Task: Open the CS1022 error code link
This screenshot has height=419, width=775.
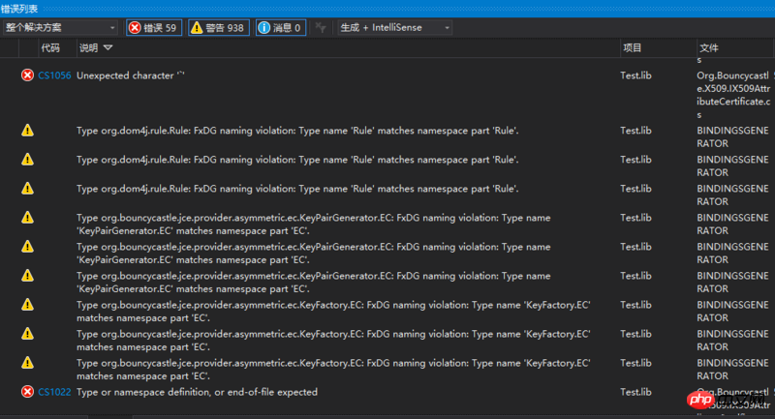Action: [54, 392]
